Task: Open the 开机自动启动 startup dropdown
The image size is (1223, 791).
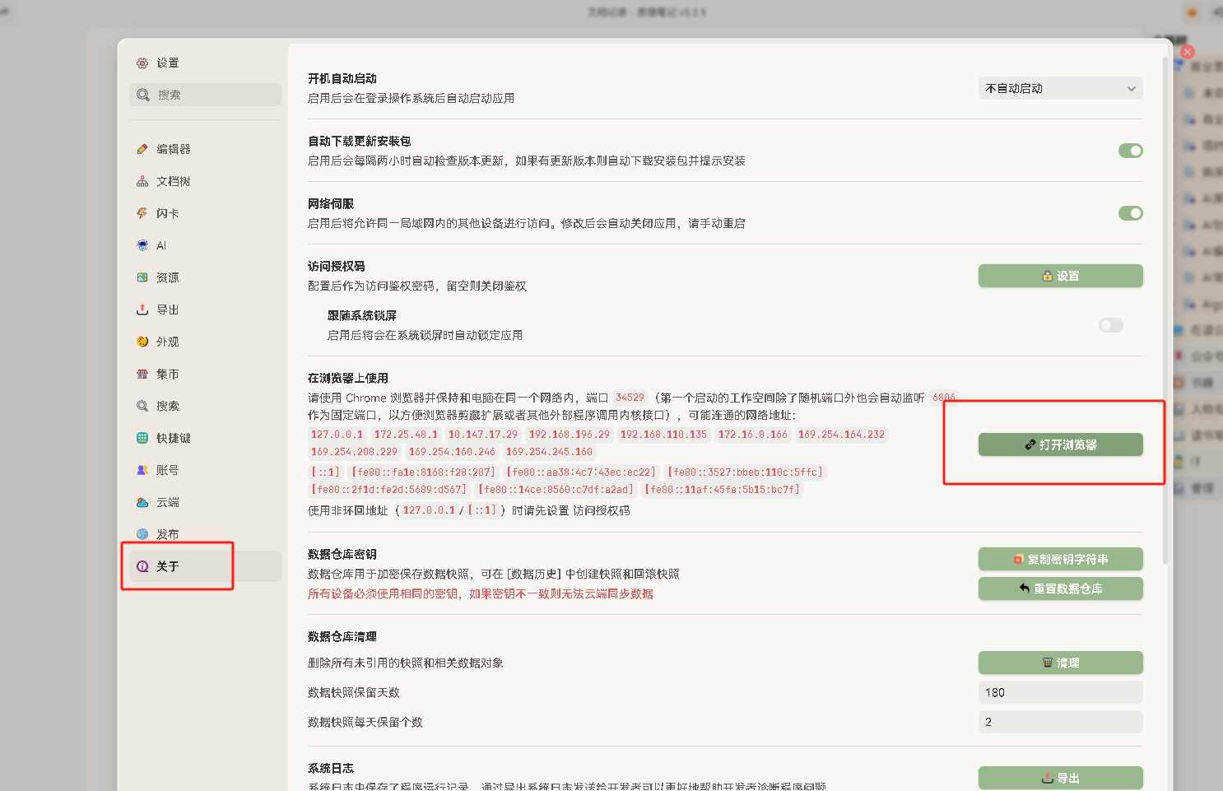Action: click(1060, 88)
